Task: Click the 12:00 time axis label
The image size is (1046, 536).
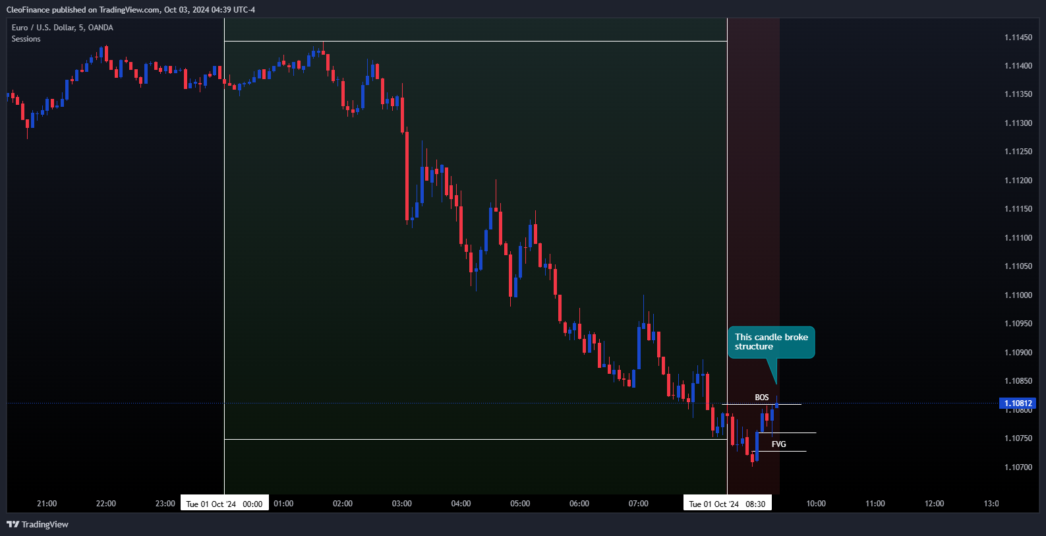Action: pyautogui.click(x=935, y=504)
